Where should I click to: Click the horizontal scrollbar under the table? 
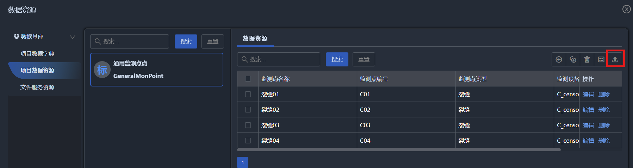click(x=399, y=150)
